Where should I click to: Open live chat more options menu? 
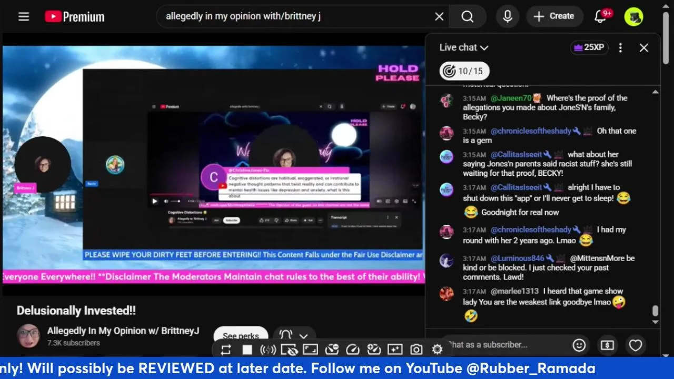pyautogui.click(x=620, y=48)
